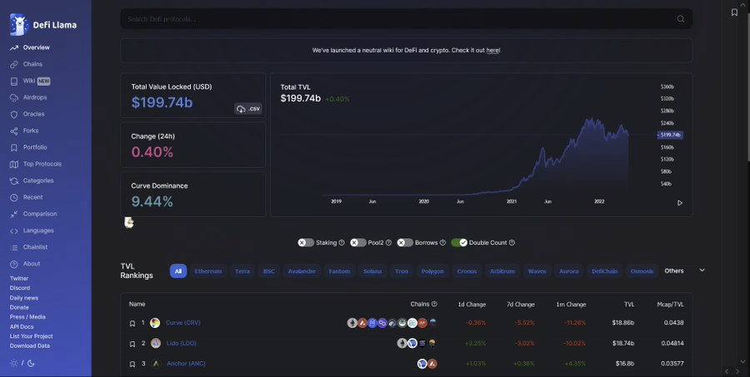The width and height of the screenshot is (750, 377).
Task: Click the Curve protocol logo
Action: coord(155,324)
